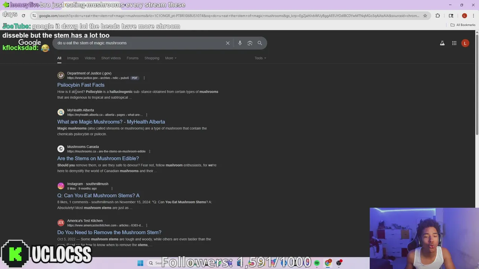Viewport: 479px width, 269px height.
Task: Open more options for MyHealth Alberta result
Action: click(147, 115)
